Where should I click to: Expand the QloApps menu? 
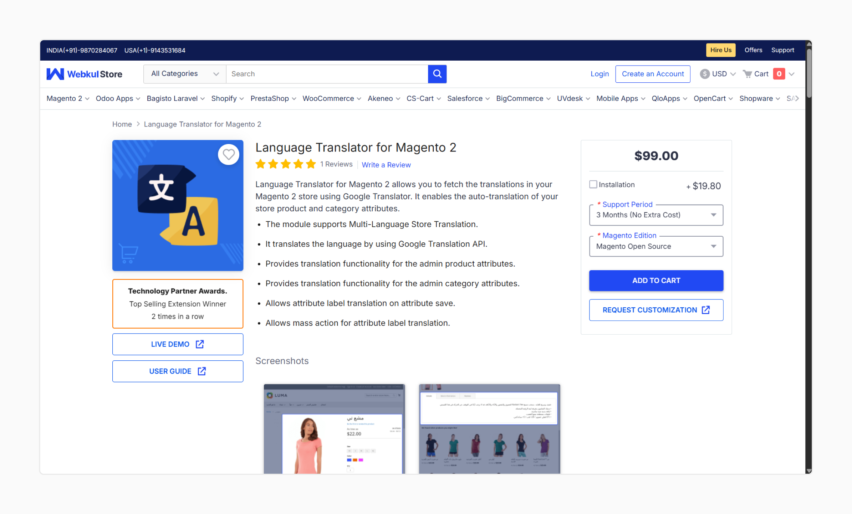pyautogui.click(x=669, y=98)
